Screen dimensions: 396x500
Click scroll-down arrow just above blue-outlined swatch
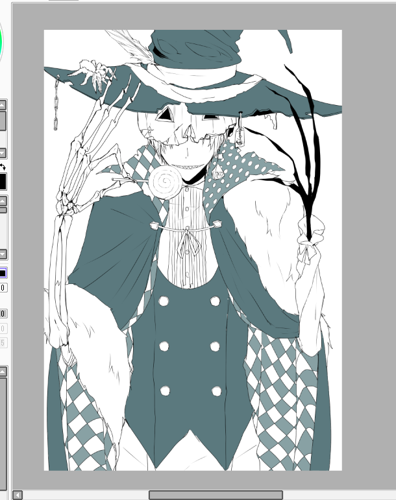pyautogui.click(x=3, y=254)
